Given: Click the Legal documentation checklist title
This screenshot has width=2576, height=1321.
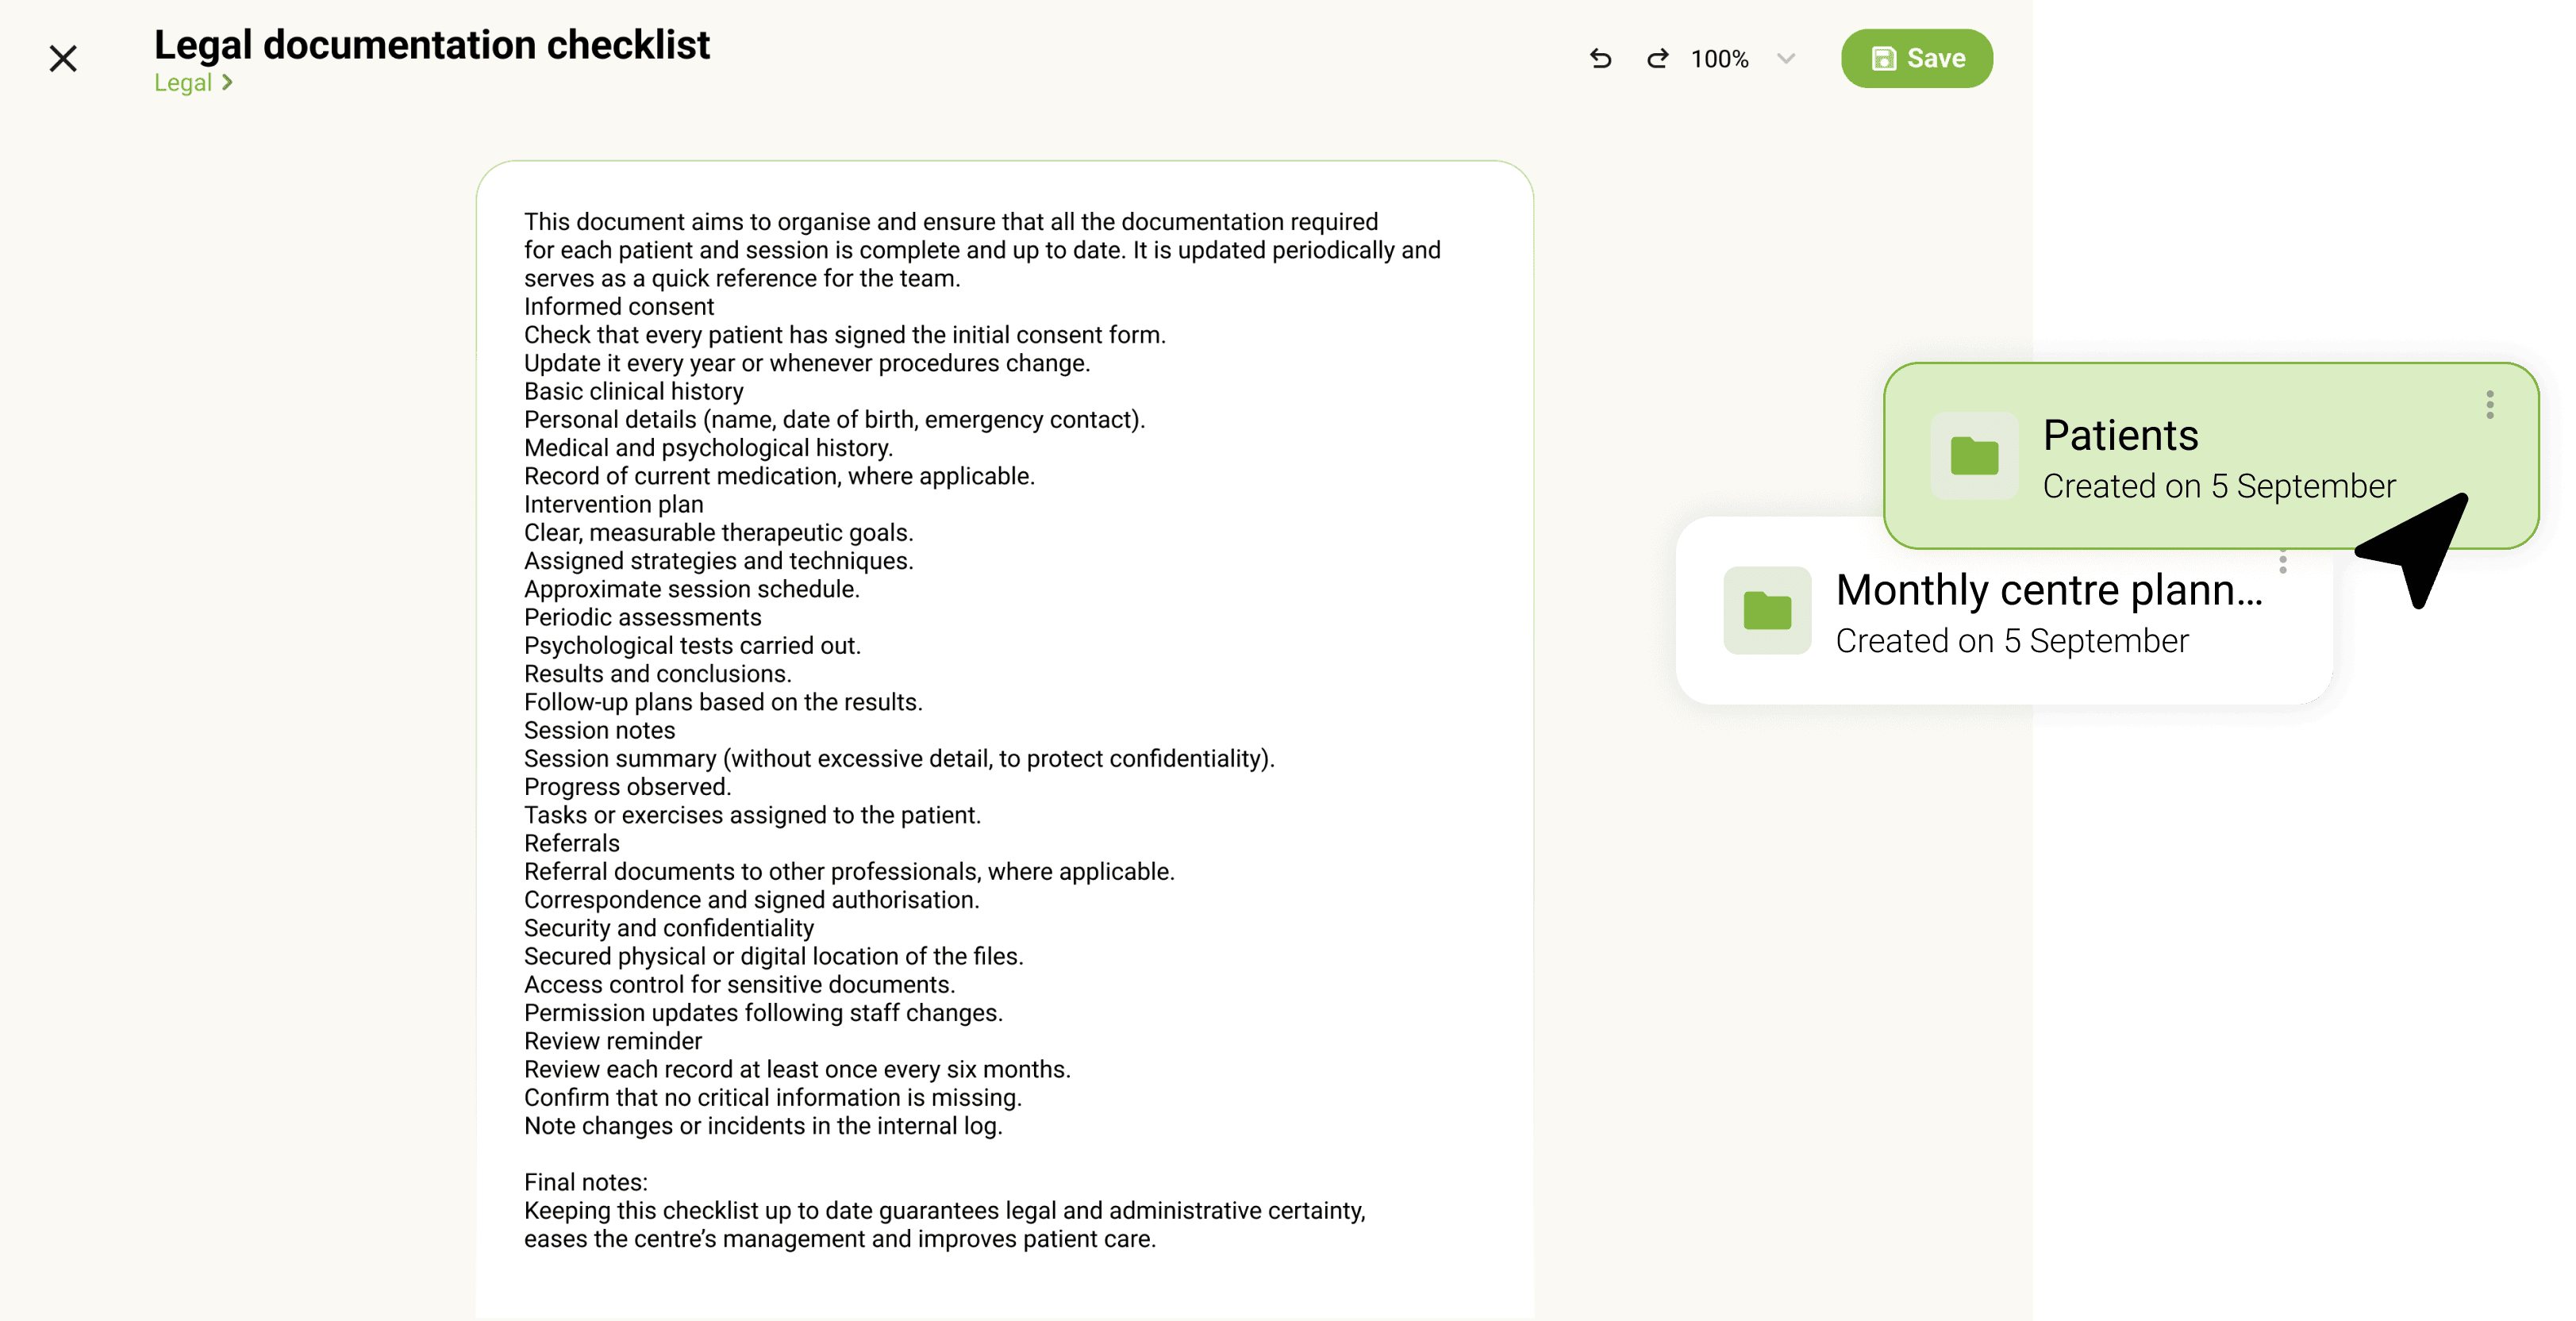Looking at the screenshot, I should [x=431, y=45].
